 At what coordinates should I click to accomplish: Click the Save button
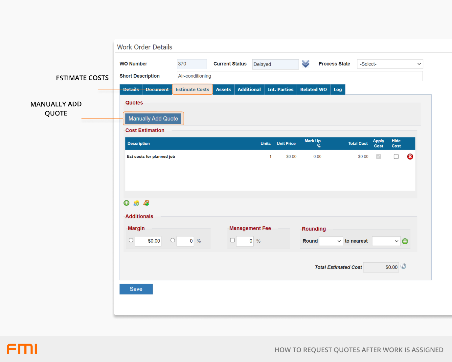click(136, 289)
